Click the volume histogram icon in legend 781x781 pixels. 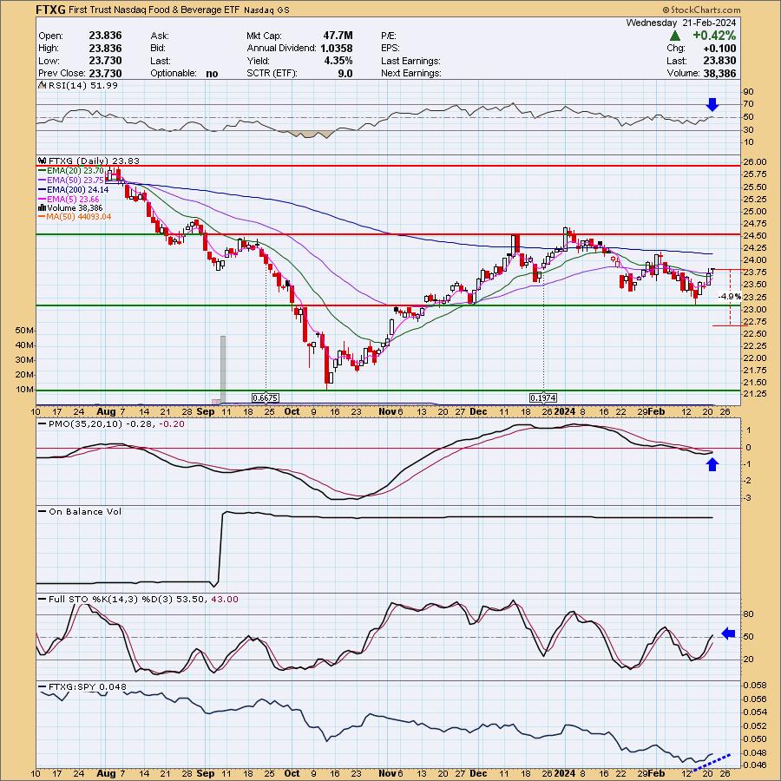click(x=43, y=208)
